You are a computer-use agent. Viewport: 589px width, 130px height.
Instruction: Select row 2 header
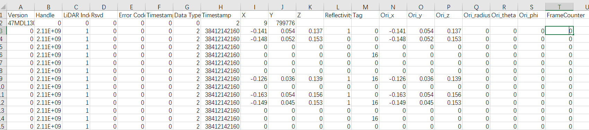tap(3, 23)
